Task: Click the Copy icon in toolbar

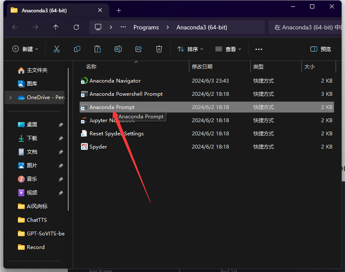Action: [x=77, y=49]
